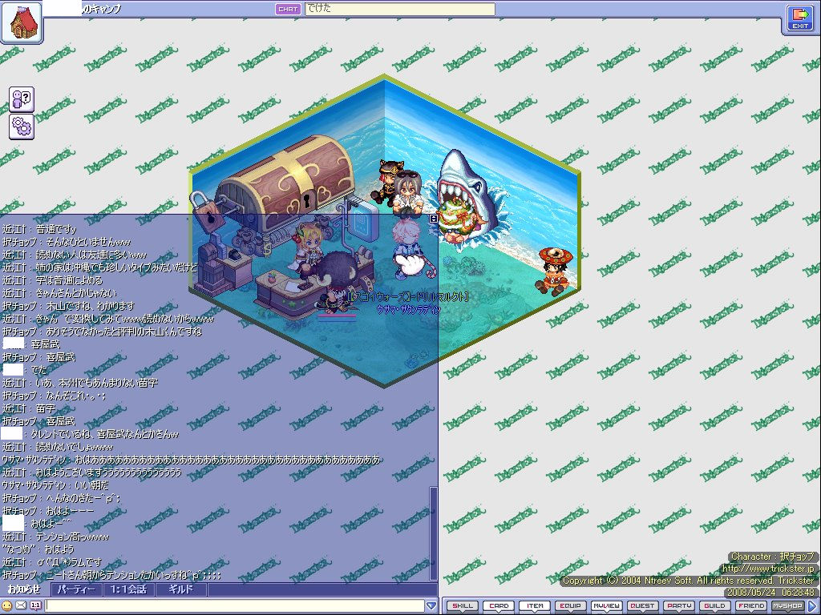
Task: Click chat line へんなのきた
Action: (x=61, y=498)
